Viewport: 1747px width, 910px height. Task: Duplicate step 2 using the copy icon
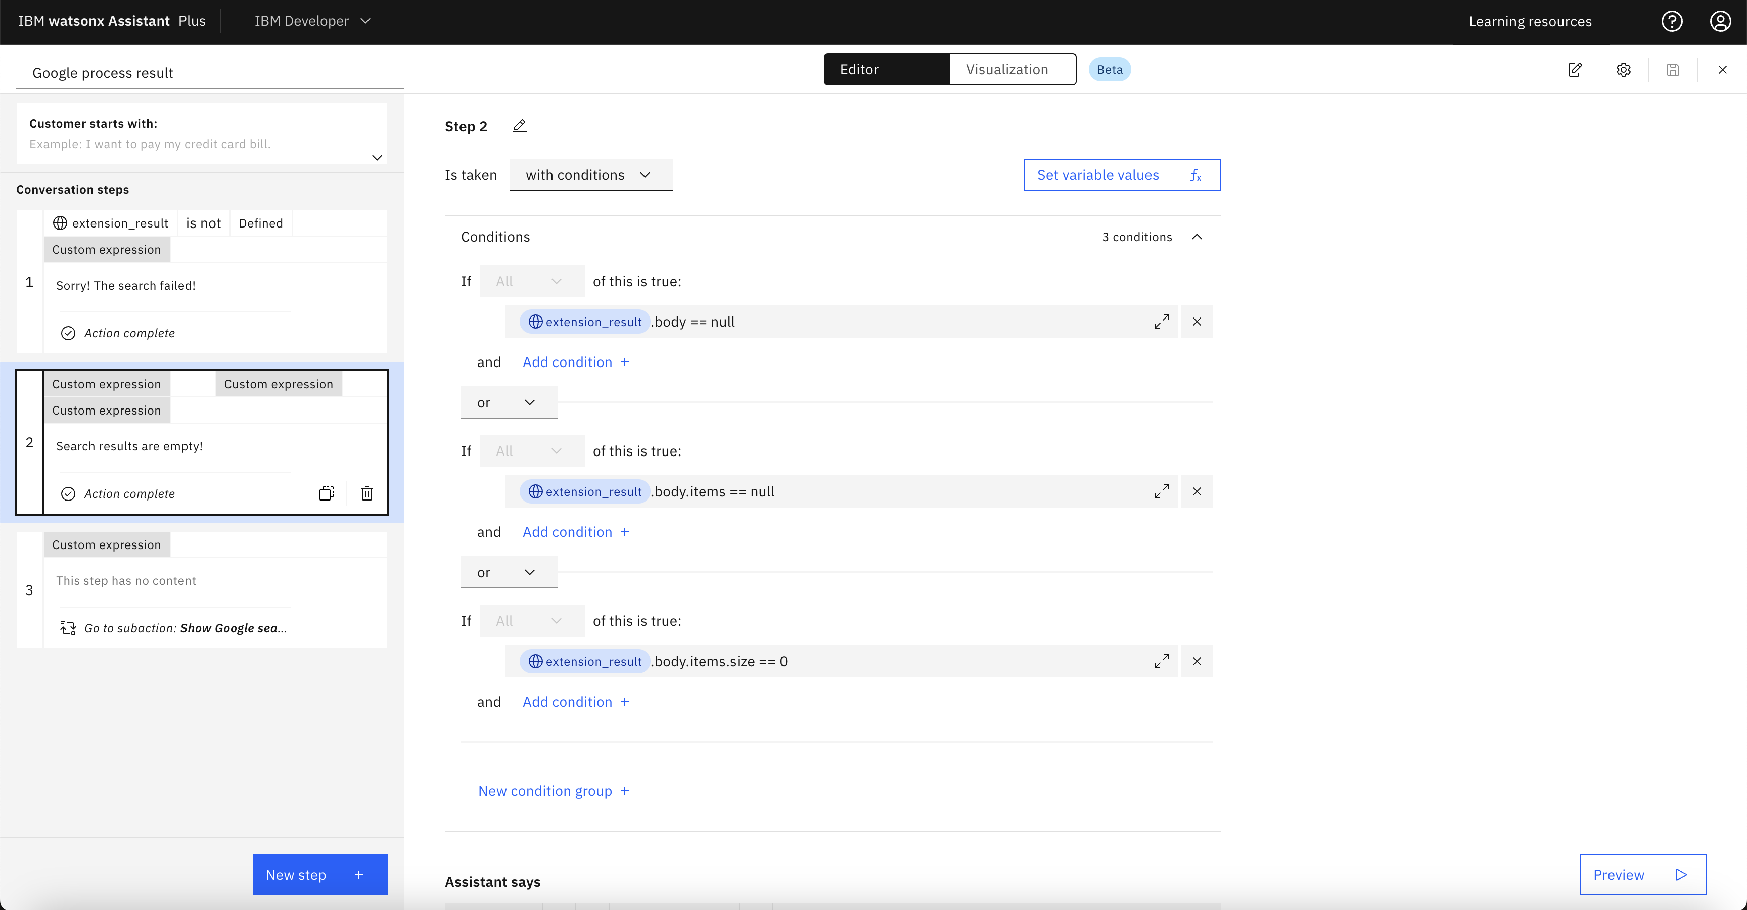[327, 493]
